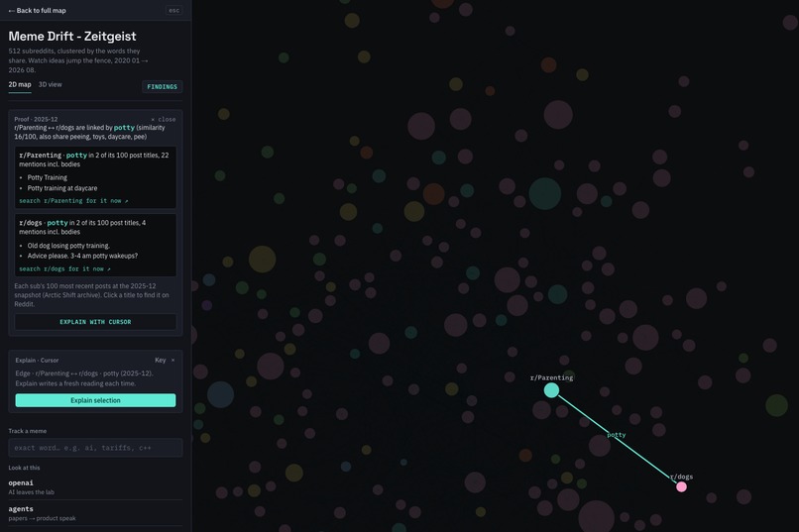Close the Explain Cursor panel
Screen dimensions: 799x532
[x=173, y=360]
